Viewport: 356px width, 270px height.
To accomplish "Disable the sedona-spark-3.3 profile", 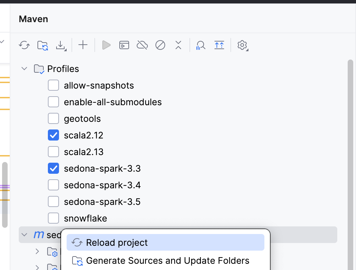I will (x=53, y=168).
